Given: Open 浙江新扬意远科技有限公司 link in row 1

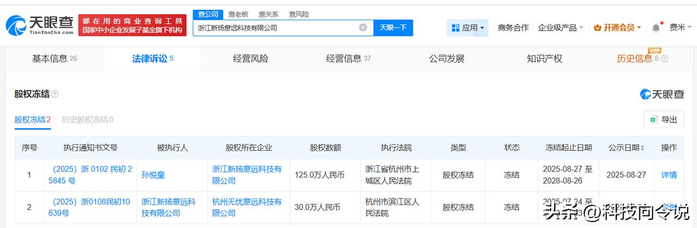Looking at the screenshot, I should pos(247,175).
